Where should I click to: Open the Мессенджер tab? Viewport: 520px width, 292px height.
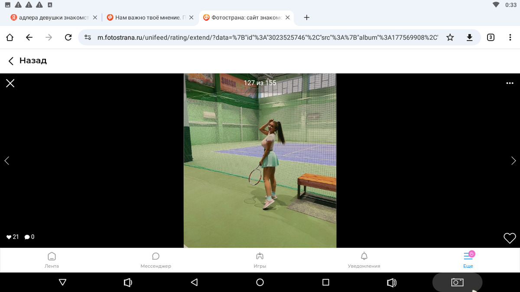(x=156, y=260)
